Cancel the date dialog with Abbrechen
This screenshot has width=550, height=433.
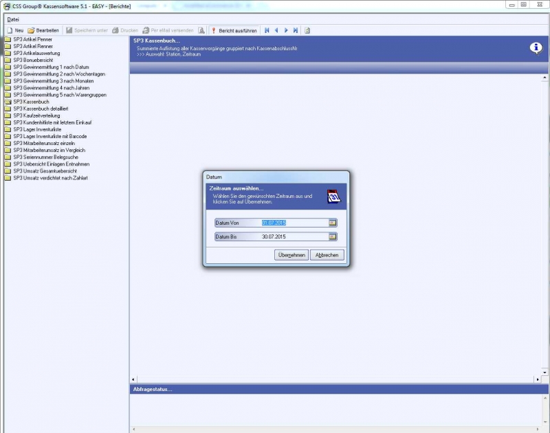click(327, 255)
